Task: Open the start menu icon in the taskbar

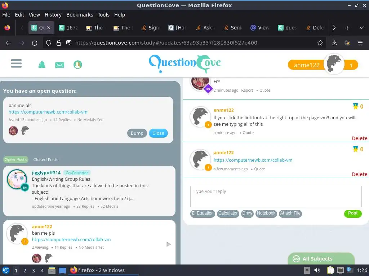Action: pos(6,270)
